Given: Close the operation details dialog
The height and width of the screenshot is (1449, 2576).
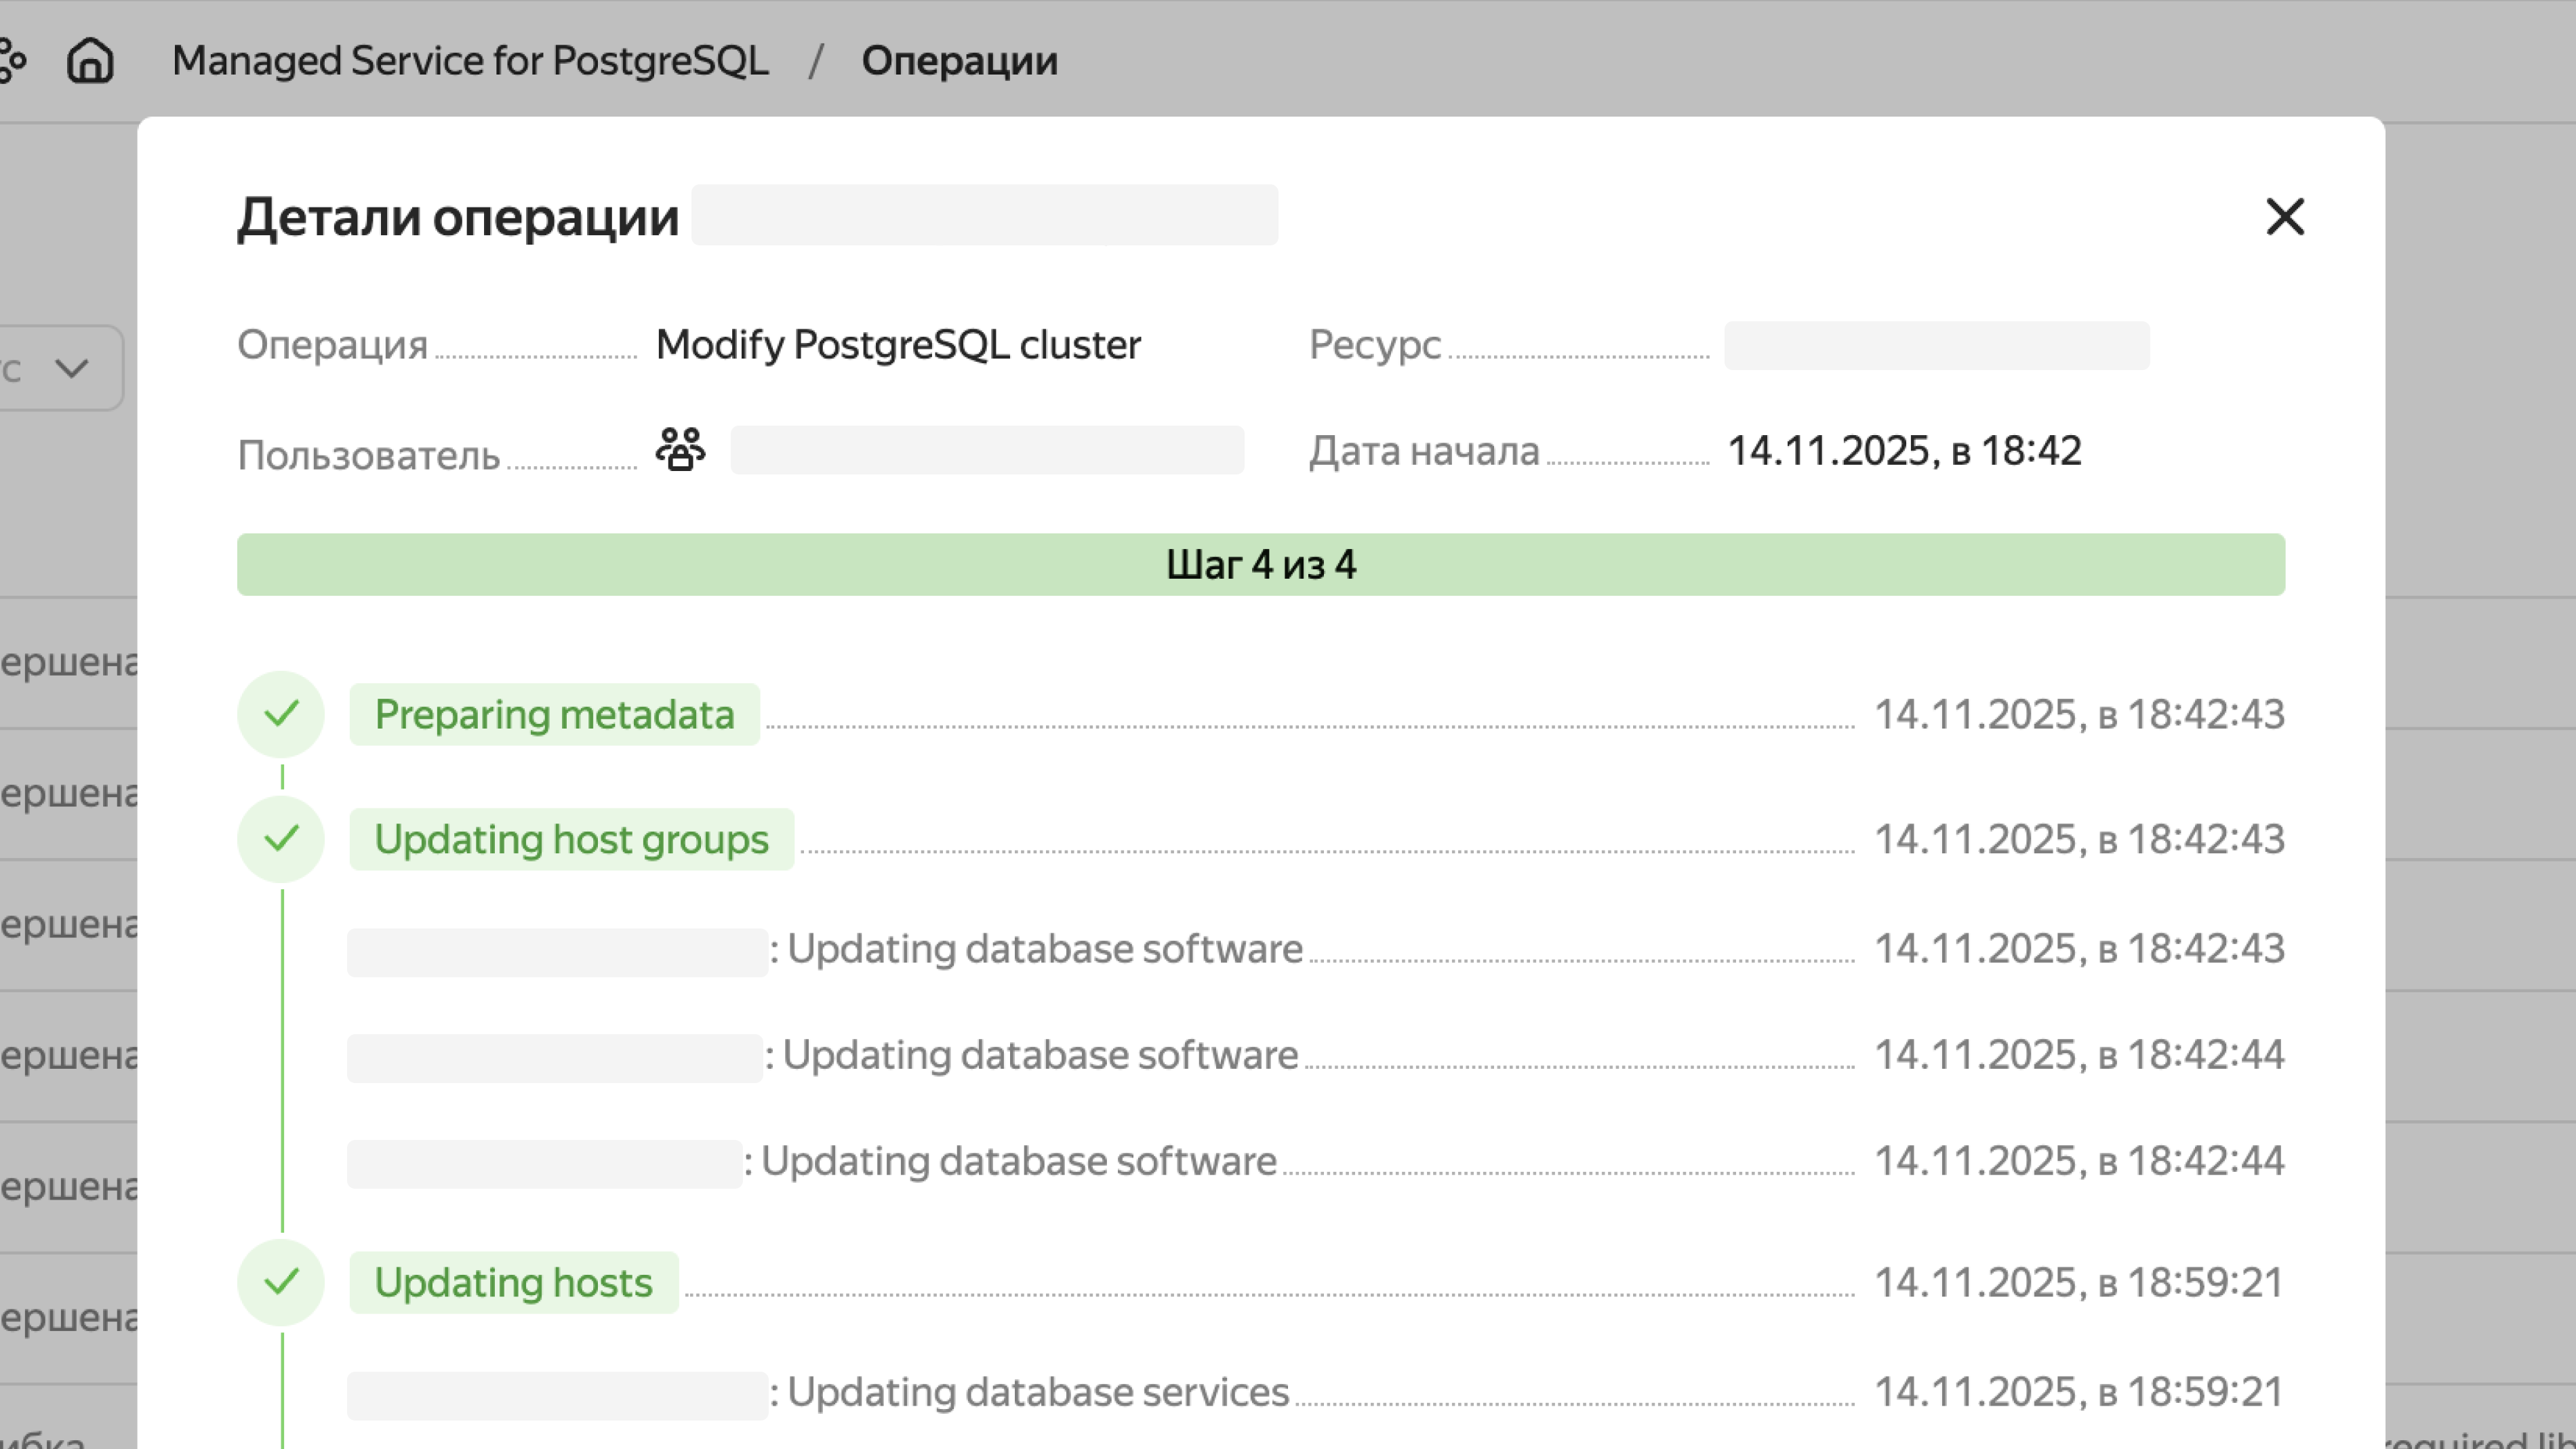Looking at the screenshot, I should pyautogui.click(x=2284, y=217).
